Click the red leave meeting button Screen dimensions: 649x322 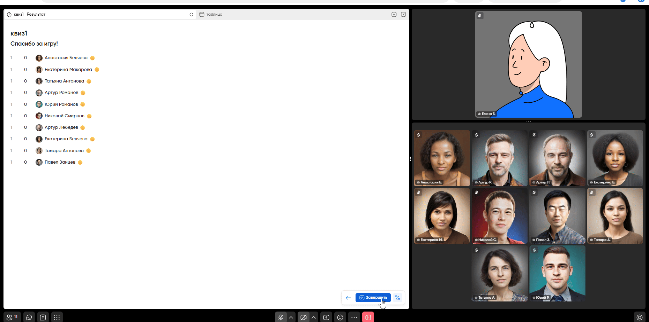click(368, 317)
